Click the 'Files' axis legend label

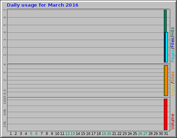click(x=173, y=42)
